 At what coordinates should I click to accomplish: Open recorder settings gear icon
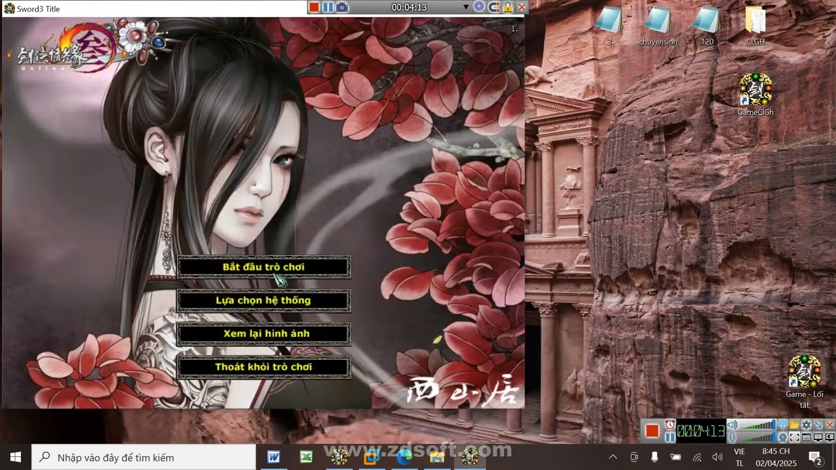point(806,424)
